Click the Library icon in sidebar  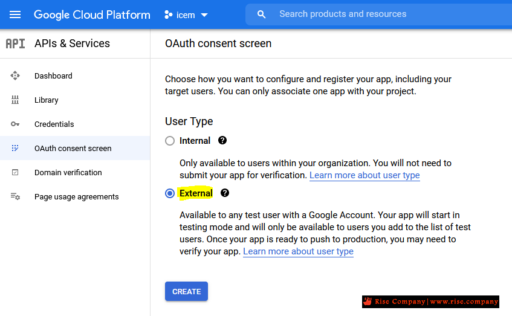click(x=15, y=100)
